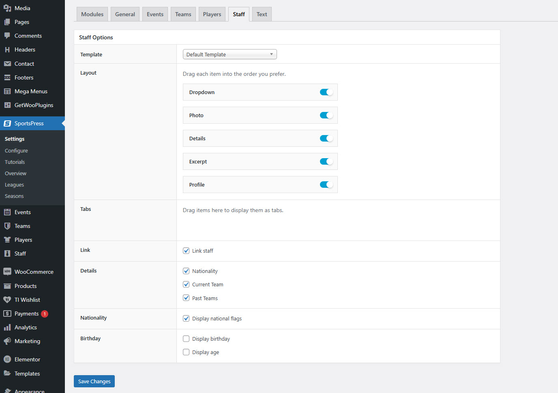Image resolution: width=558 pixels, height=393 pixels.
Task: Select the Staff settings tab
Action: pos(239,14)
